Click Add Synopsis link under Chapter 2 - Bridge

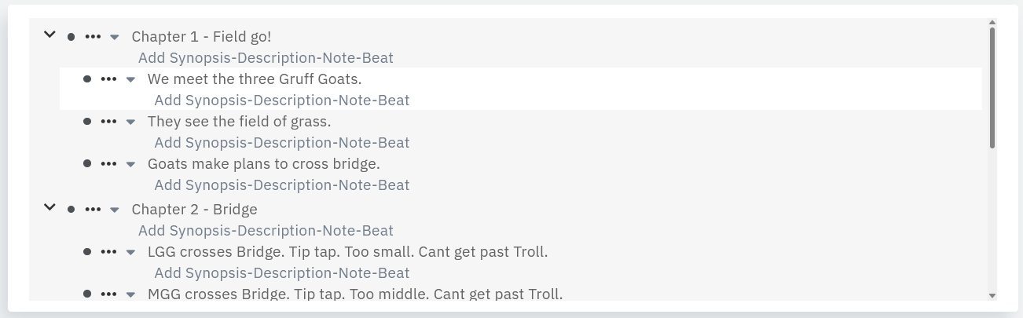point(266,230)
